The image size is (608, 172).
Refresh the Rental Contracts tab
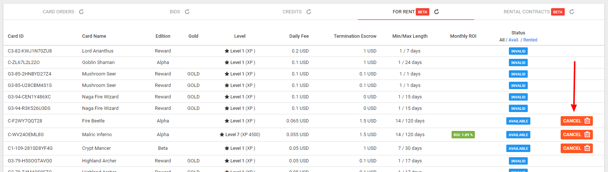tap(572, 12)
